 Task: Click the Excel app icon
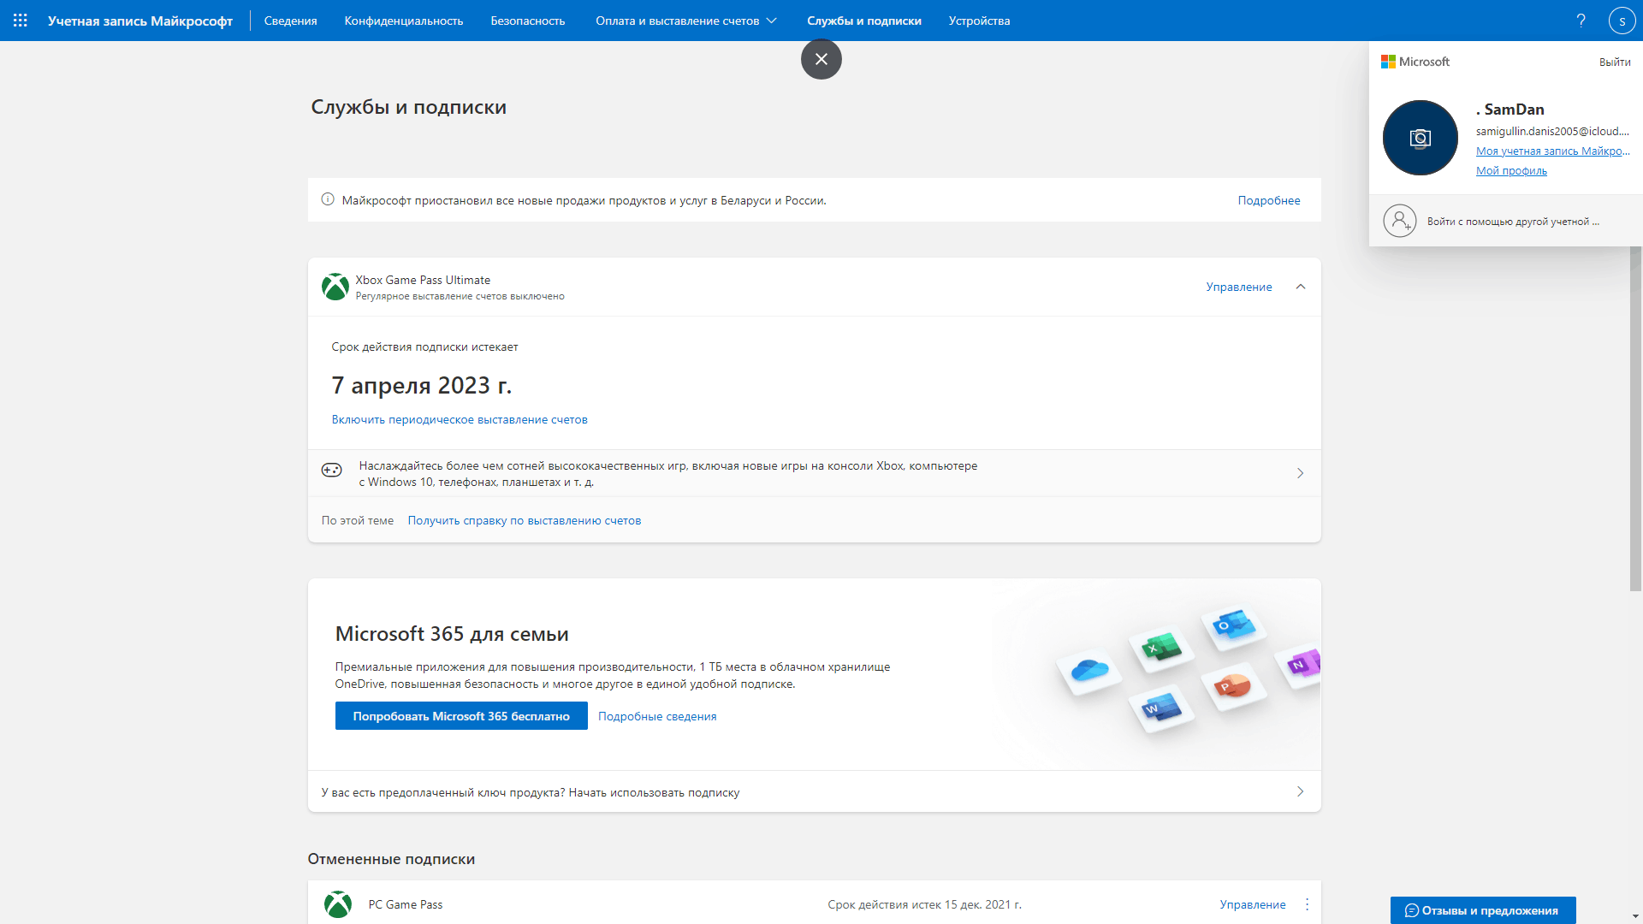[x=1161, y=648]
